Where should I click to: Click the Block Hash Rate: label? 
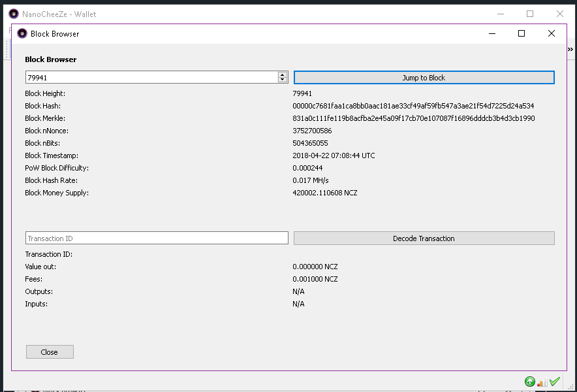pyautogui.click(x=51, y=180)
